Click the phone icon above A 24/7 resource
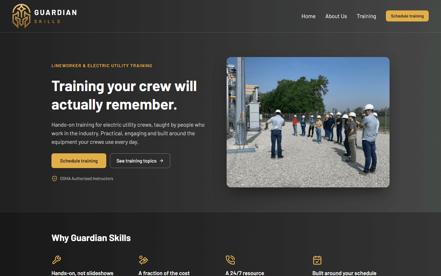 point(230,260)
